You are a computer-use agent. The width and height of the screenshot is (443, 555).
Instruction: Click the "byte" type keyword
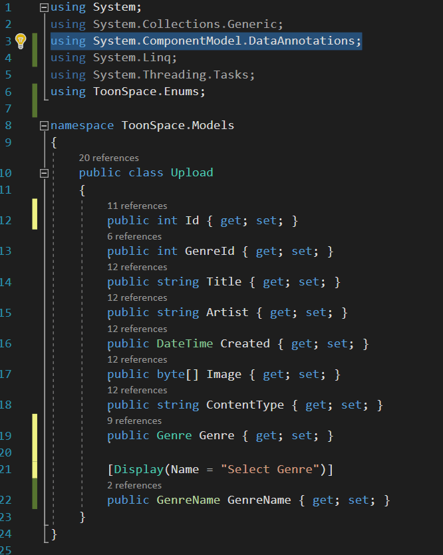click(170, 375)
